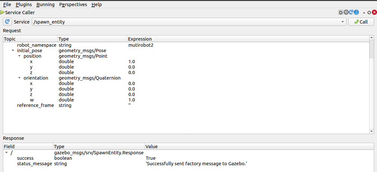The image size is (377, 172).
Task: Minimize plugin using the dash icon
Action: (x=364, y=13)
